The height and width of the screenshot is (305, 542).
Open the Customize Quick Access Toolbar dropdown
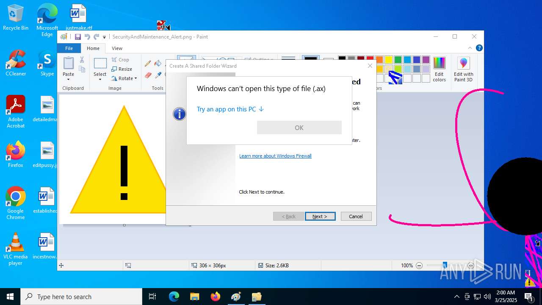tap(104, 37)
